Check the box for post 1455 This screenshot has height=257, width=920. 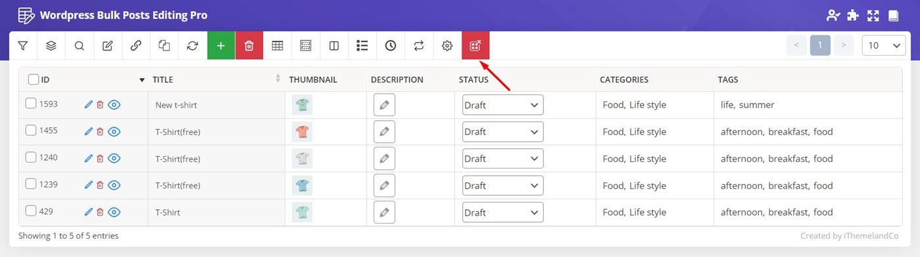tap(31, 130)
